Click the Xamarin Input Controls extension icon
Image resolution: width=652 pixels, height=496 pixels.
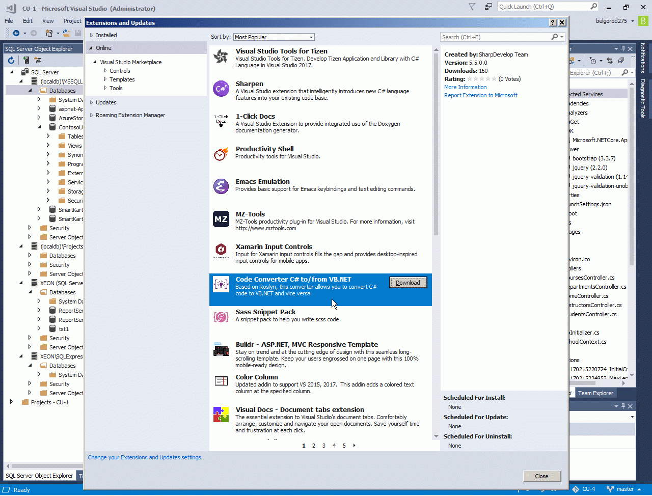221,252
